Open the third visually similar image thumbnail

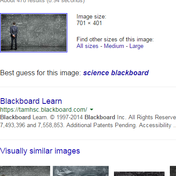[x=139, y=174]
